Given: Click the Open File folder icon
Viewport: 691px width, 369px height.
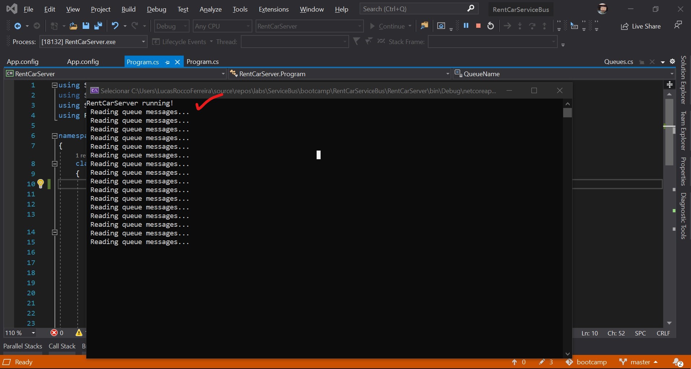Looking at the screenshot, I should 73,26.
